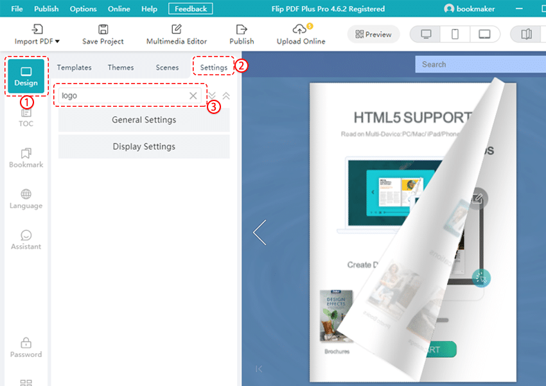Minimize the Flip PDF Plus Pro window
546x386 pixels.
[x=519, y=9]
